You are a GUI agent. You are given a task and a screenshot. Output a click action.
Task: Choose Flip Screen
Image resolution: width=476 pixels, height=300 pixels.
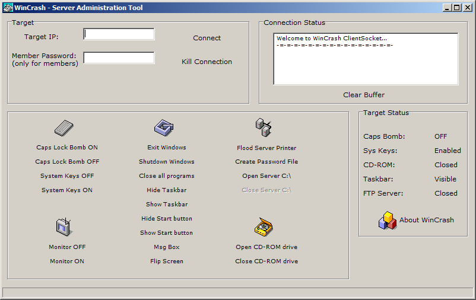click(167, 261)
